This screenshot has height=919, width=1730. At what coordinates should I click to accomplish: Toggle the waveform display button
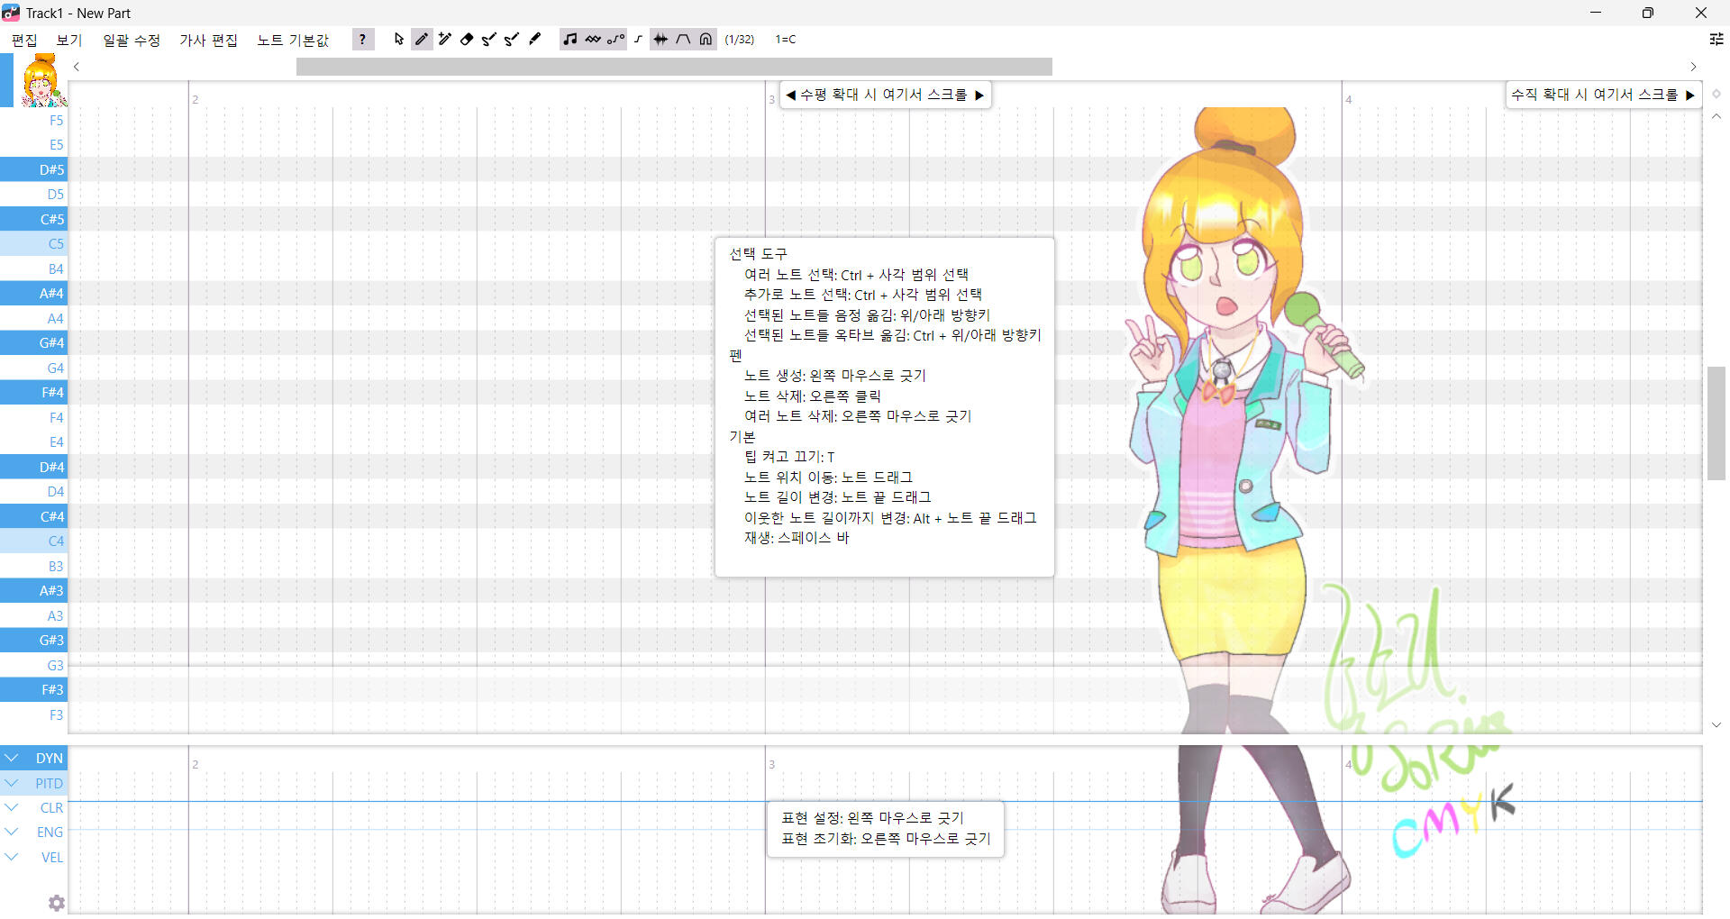tap(660, 39)
